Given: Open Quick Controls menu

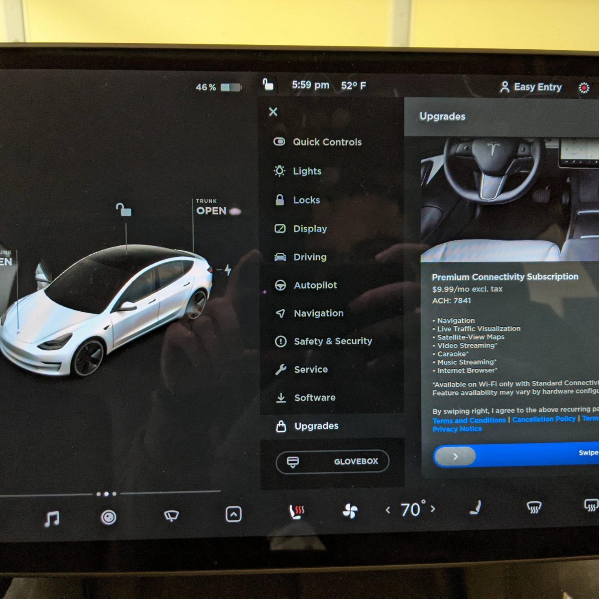Looking at the screenshot, I should coord(317,142).
